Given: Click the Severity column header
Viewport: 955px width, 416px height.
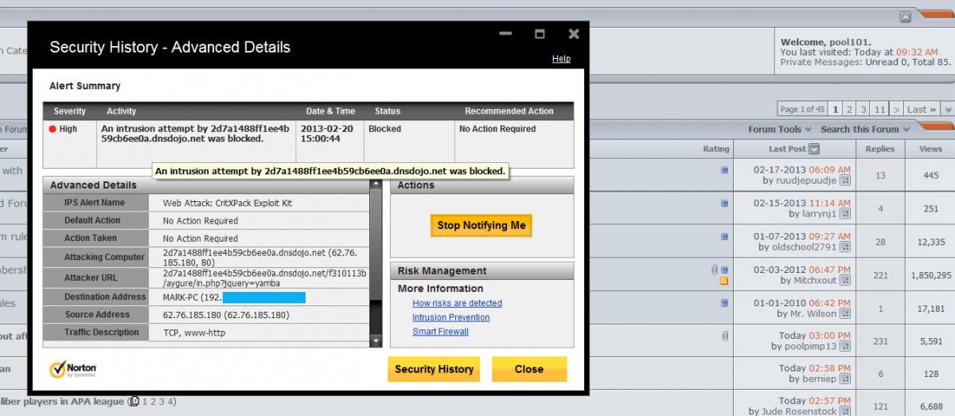Looking at the screenshot, I should pos(70,111).
